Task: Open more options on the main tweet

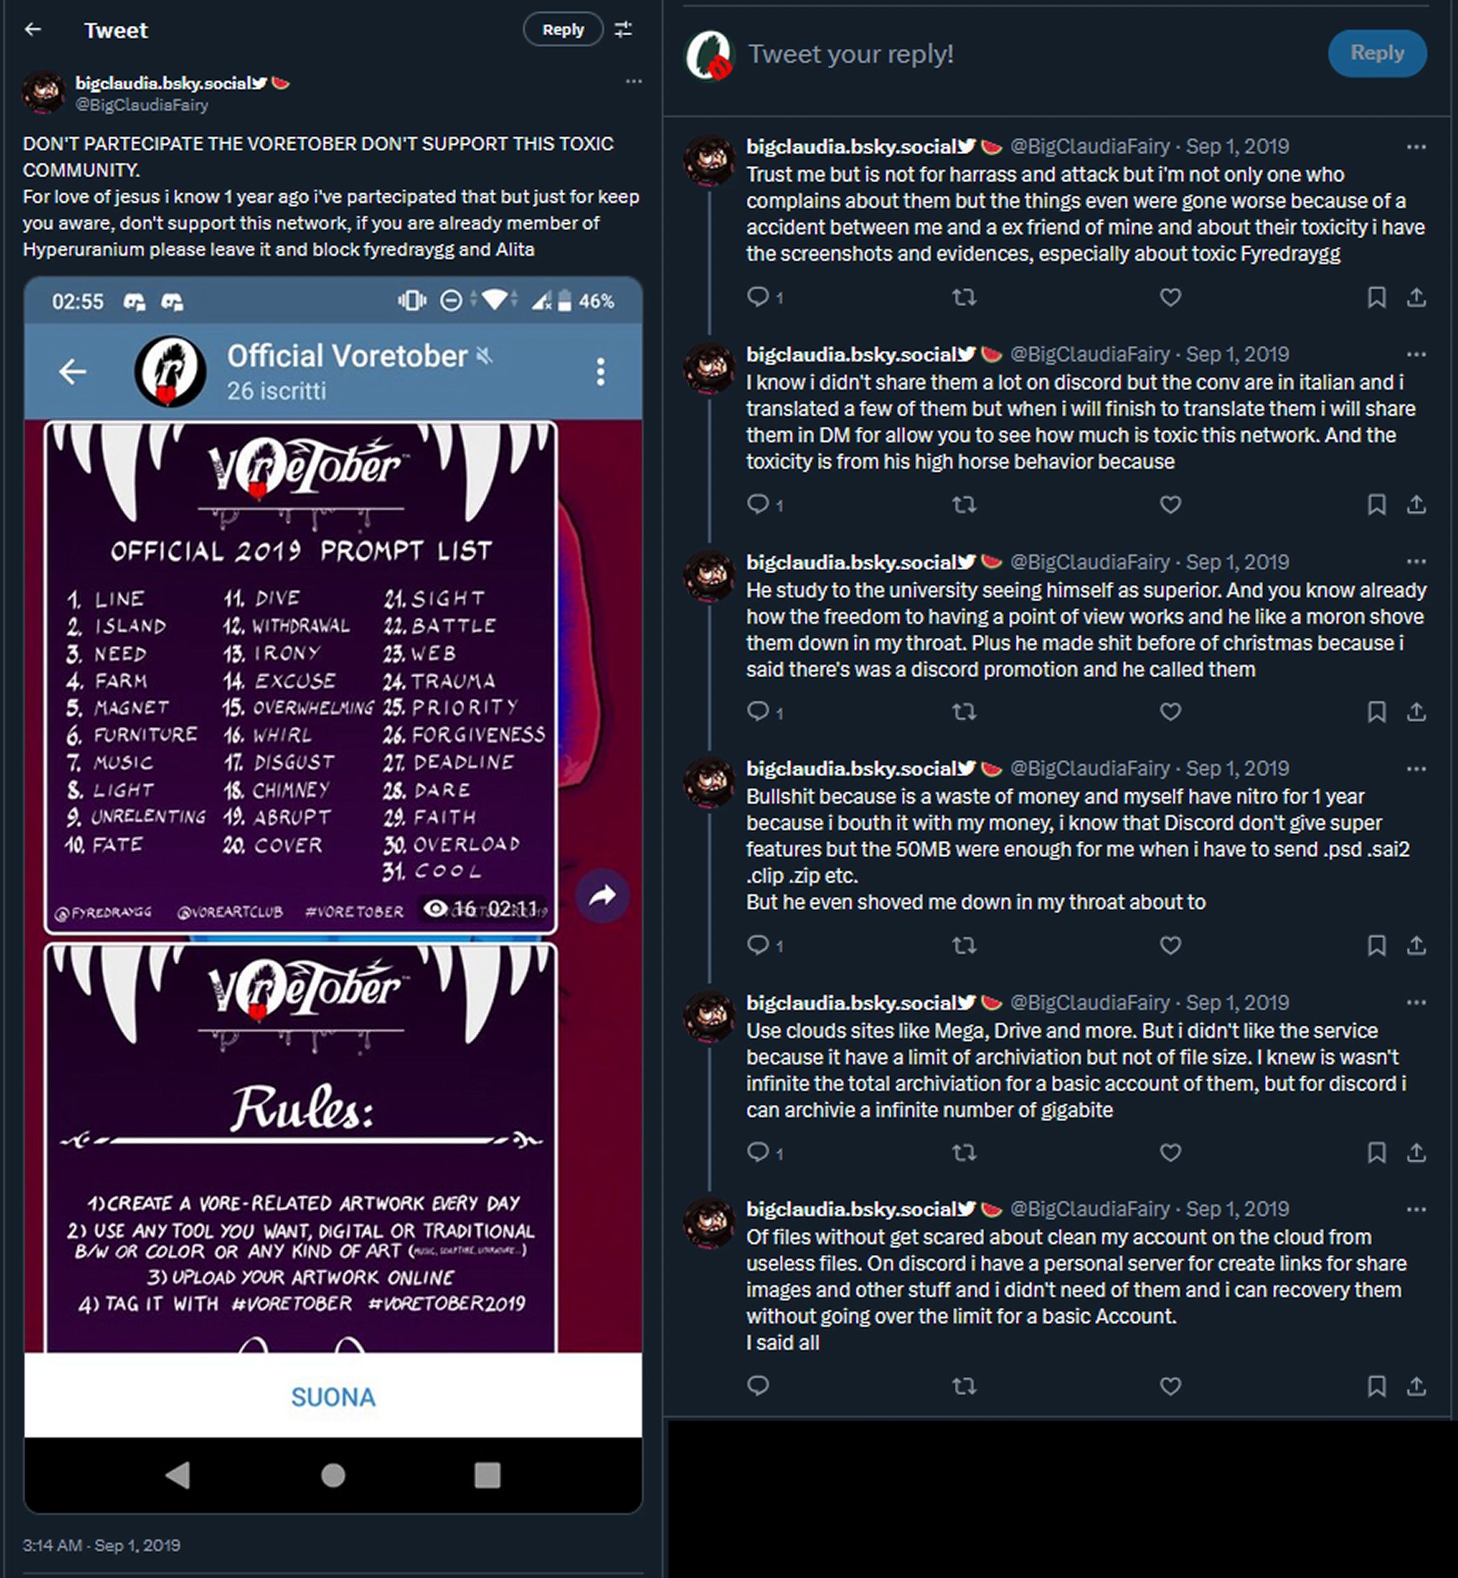Action: pyautogui.click(x=633, y=81)
